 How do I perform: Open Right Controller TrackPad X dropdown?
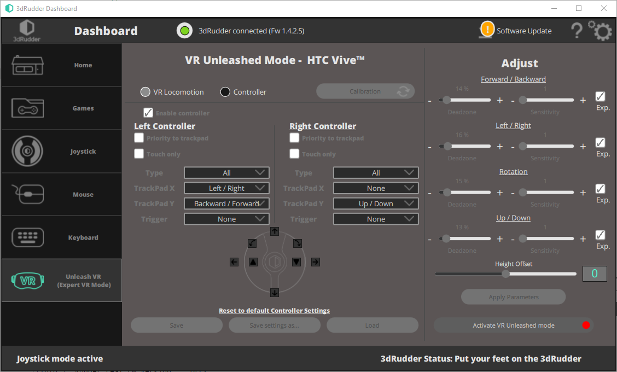coord(376,188)
